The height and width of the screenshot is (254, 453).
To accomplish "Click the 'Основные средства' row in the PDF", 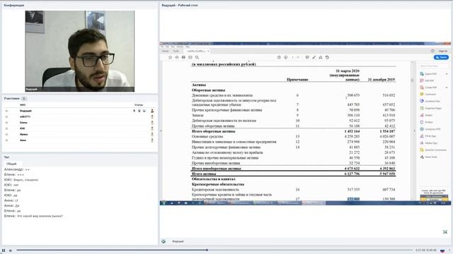I will [293, 136].
